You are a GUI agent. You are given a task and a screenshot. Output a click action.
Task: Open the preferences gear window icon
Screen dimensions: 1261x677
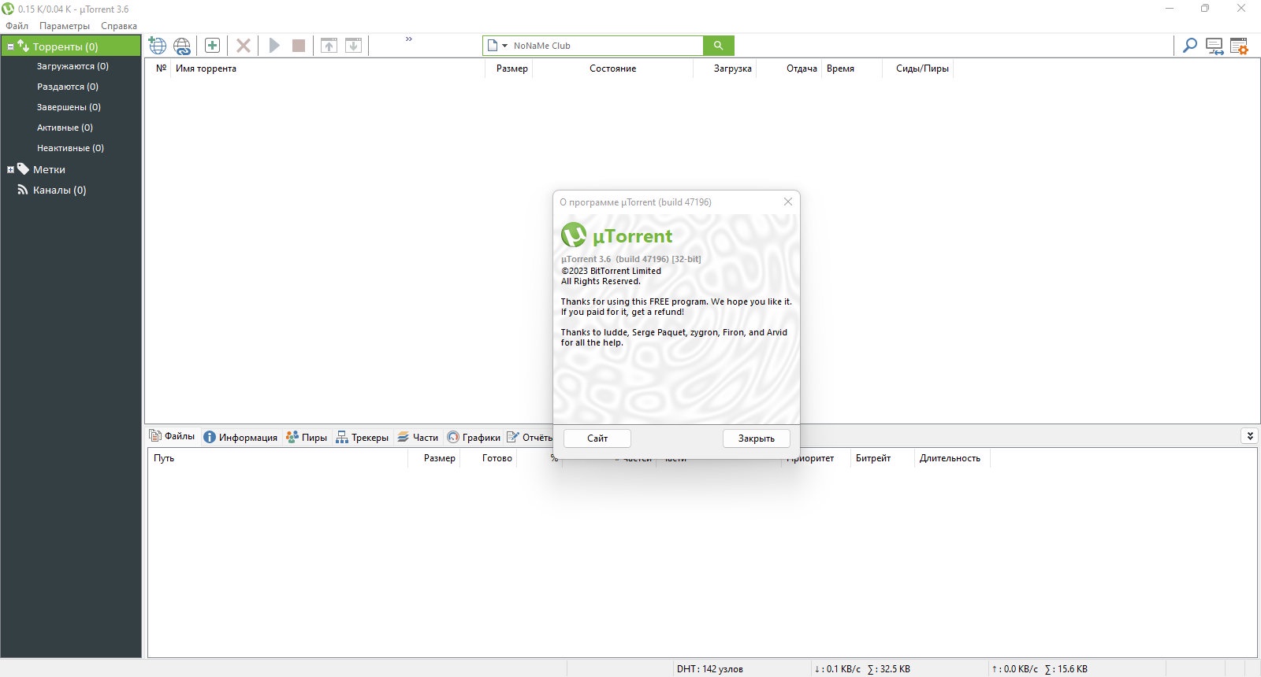[x=1239, y=46]
